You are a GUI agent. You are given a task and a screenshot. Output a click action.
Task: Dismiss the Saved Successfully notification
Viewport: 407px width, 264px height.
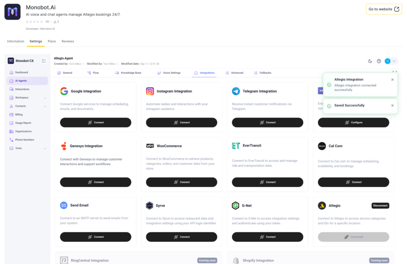tap(392, 106)
